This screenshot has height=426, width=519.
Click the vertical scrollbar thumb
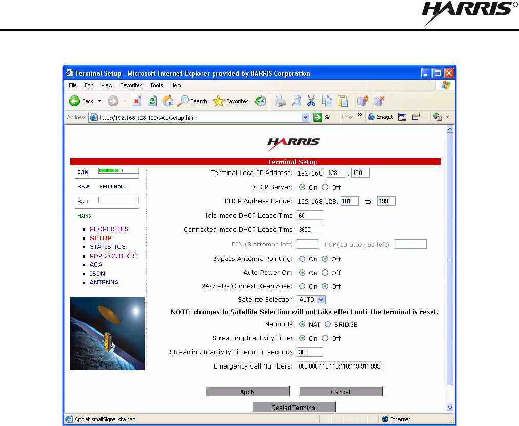click(x=450, y=259)
